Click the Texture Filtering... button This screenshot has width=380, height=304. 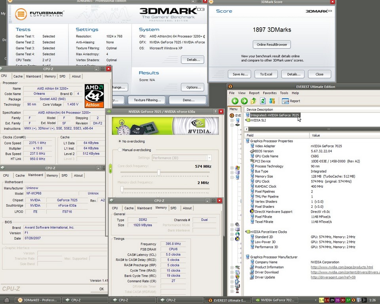click(147, 100)
